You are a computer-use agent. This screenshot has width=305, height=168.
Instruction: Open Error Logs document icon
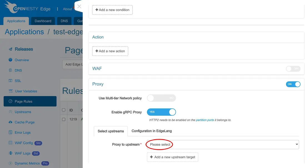pos(11,132)
